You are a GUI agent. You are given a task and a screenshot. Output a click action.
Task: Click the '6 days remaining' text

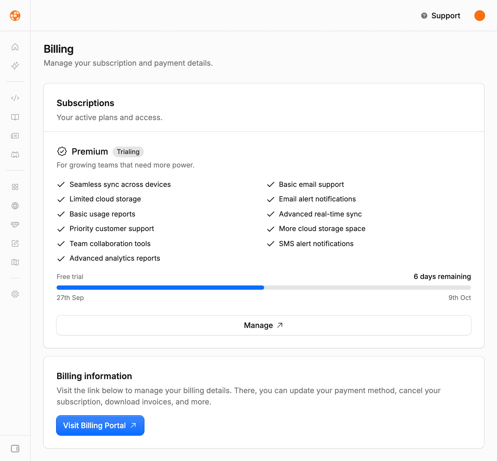442,277
